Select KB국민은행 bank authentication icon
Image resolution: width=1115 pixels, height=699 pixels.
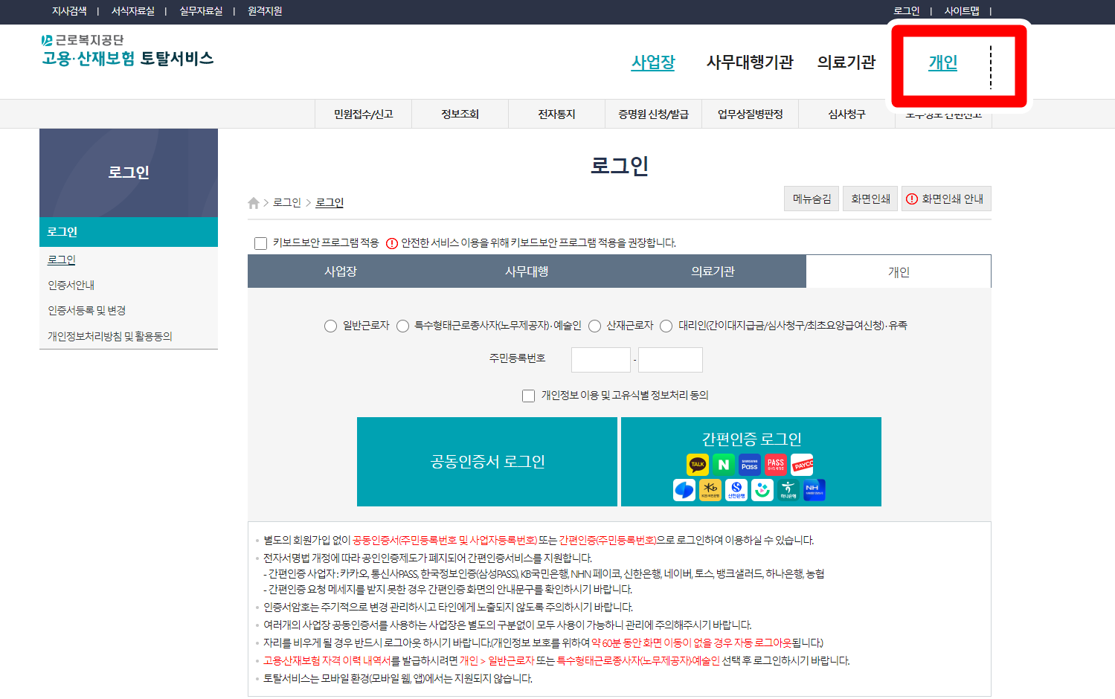tap(710, 490)
